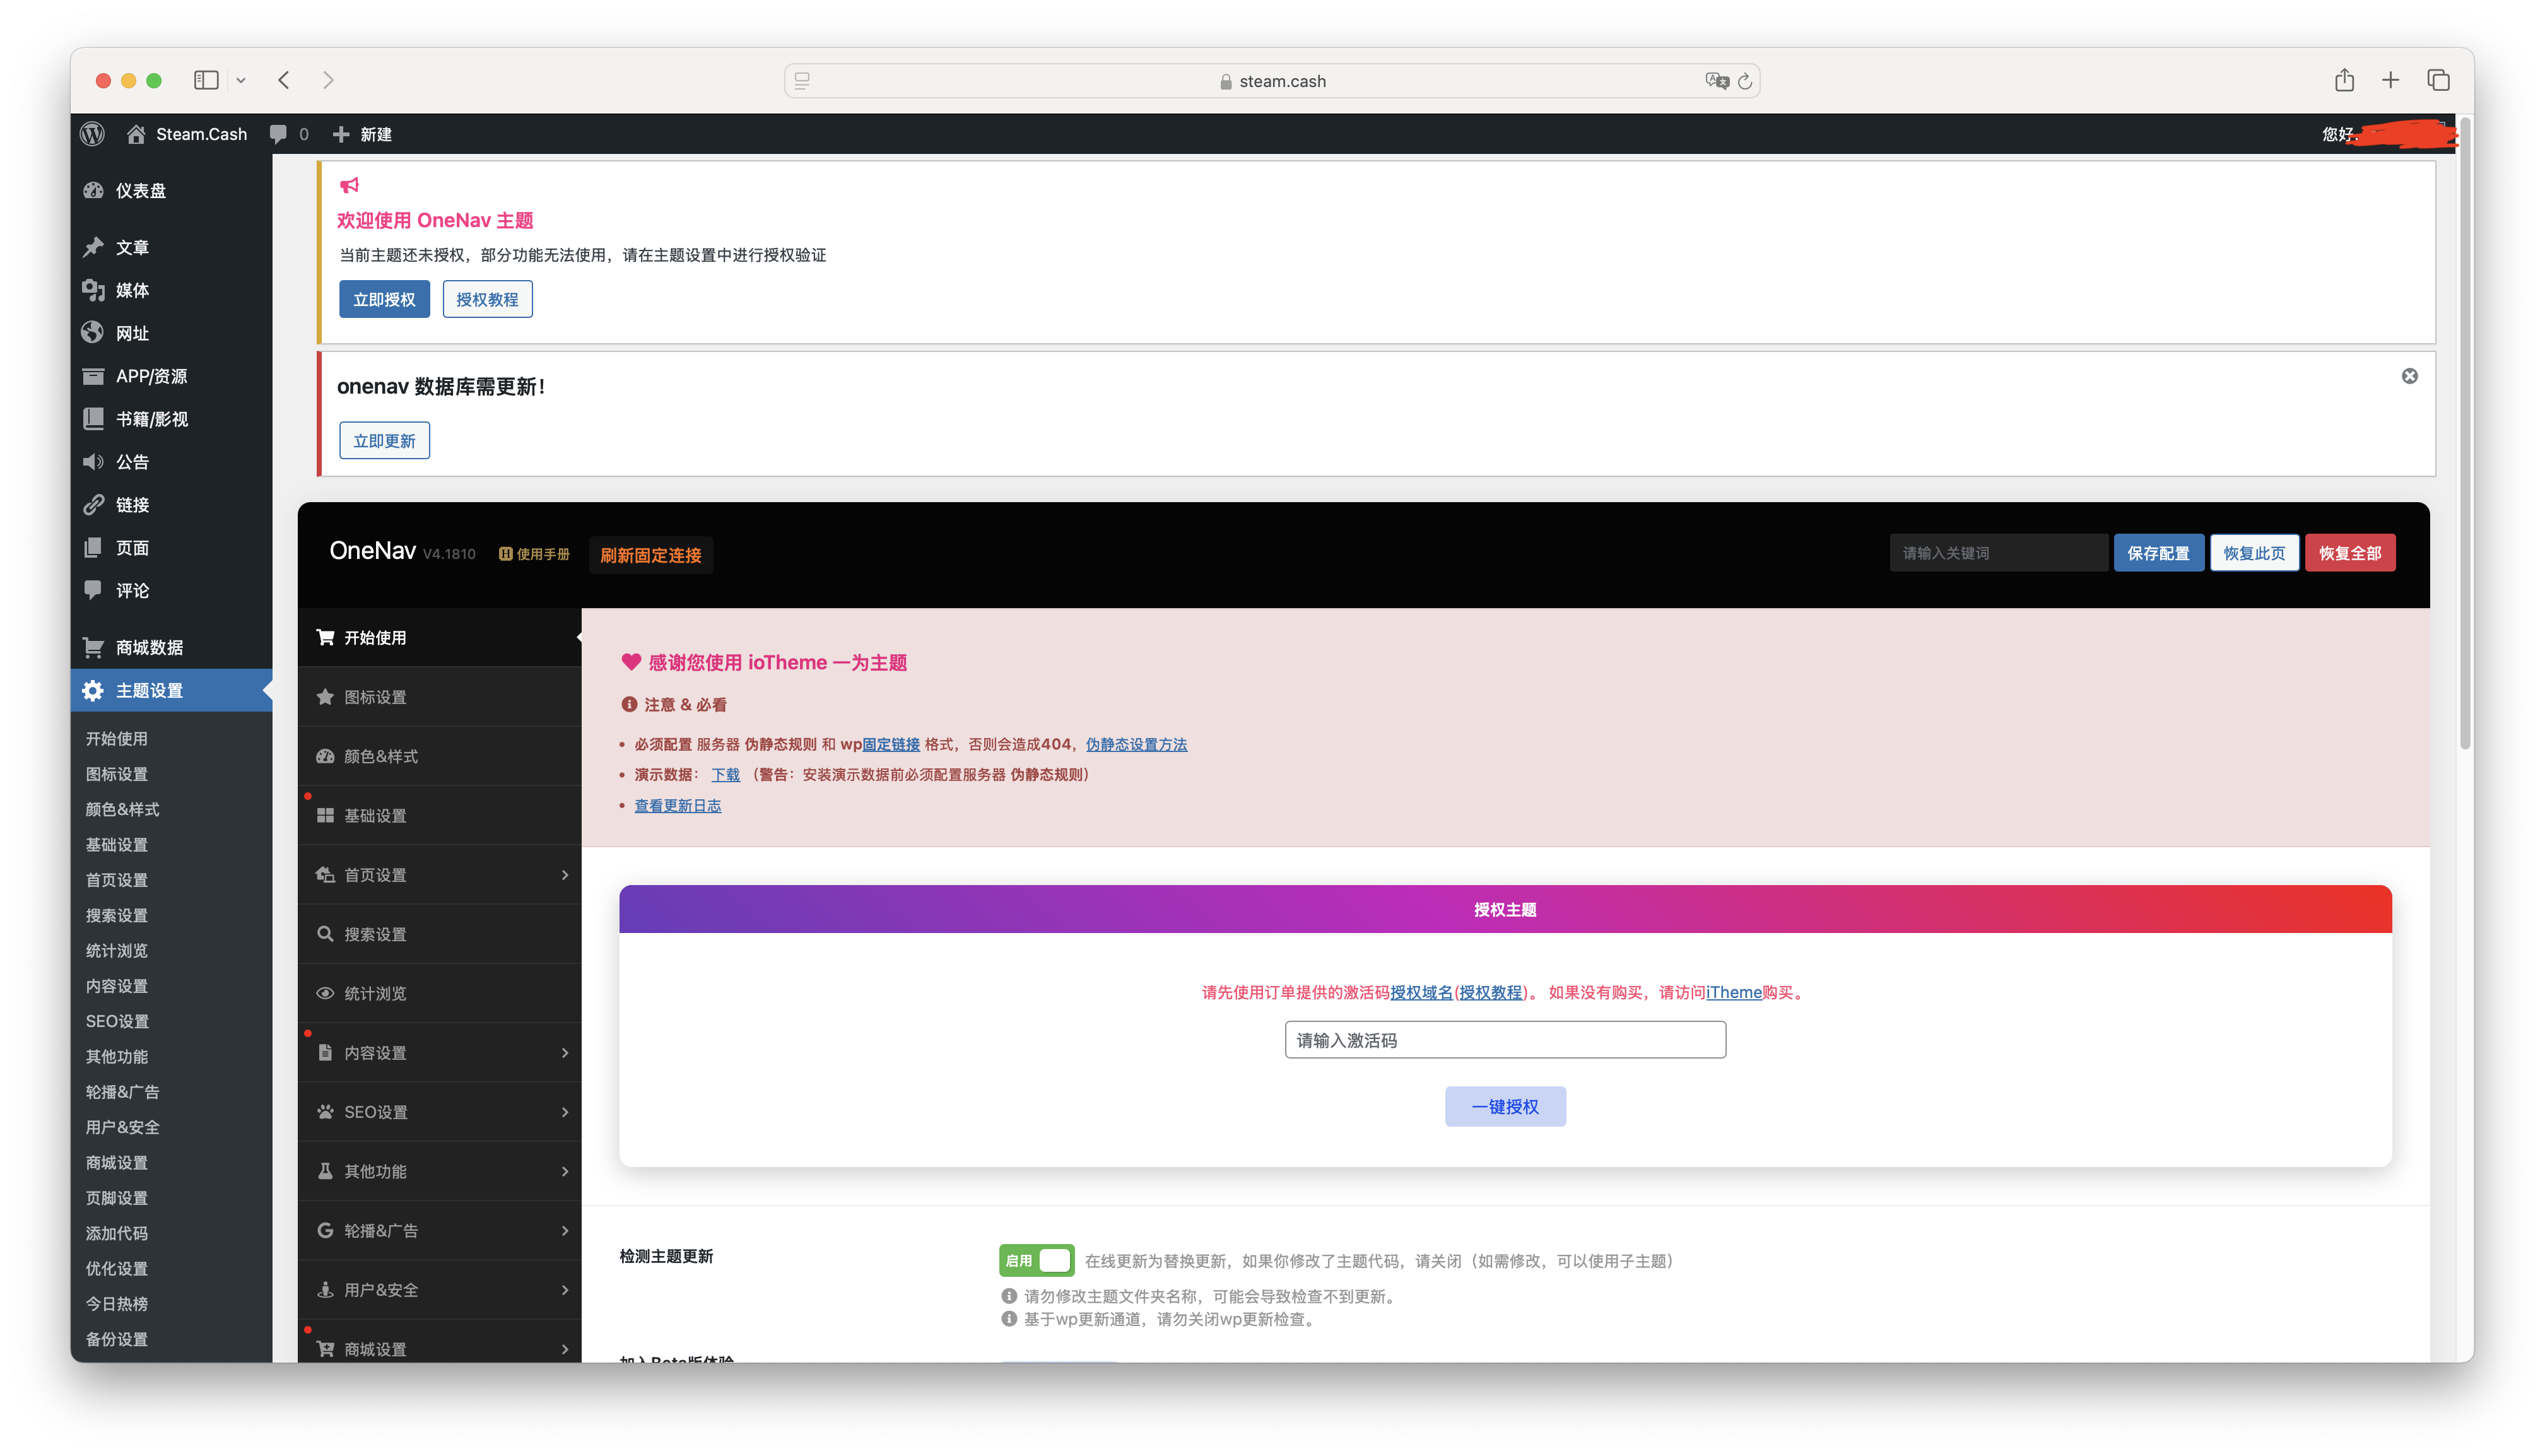The image size is (2545, 1456).
Task: Click Safari share icon
Action: (x=2344, y=80)
